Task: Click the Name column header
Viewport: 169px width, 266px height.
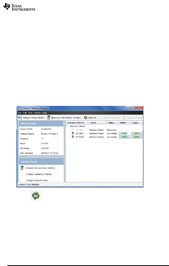Action: pos(97,123)
